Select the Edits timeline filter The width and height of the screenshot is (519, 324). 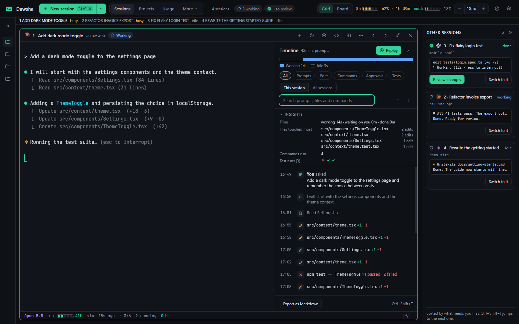324,75
